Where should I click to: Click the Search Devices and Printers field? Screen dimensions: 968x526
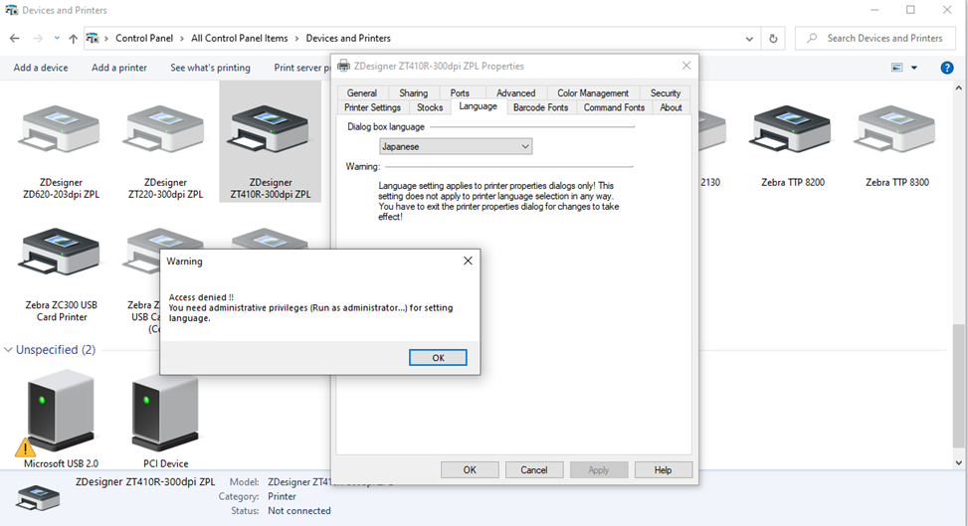click(x=875, y=38)
